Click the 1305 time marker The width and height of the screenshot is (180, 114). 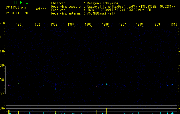click(x=88, y=25)
